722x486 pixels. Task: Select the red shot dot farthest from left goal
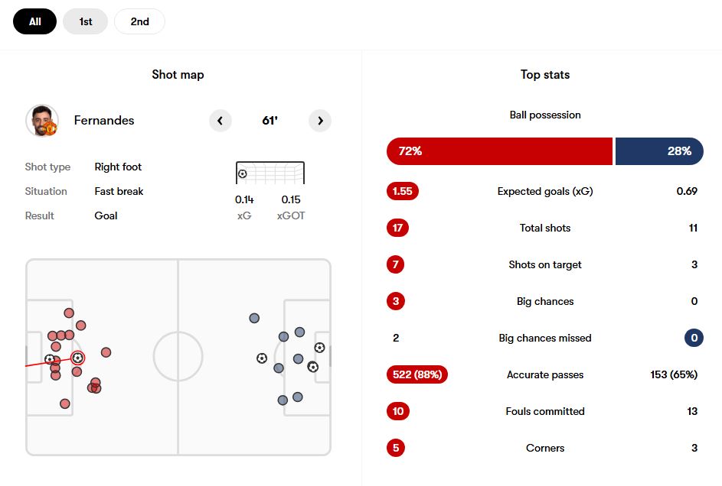click(106, 352)
